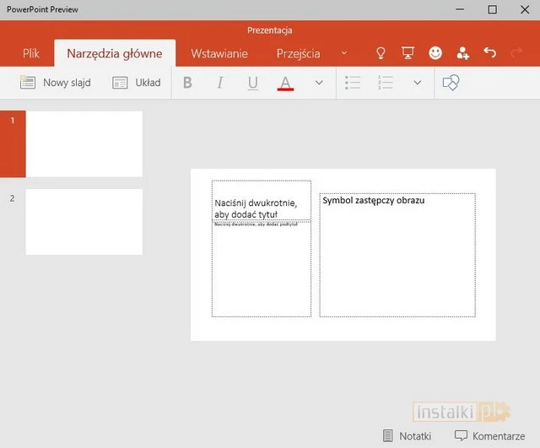Viewport: 540px width, 448px height.
Task: Apply the red font color
Action: click(285, 83)
